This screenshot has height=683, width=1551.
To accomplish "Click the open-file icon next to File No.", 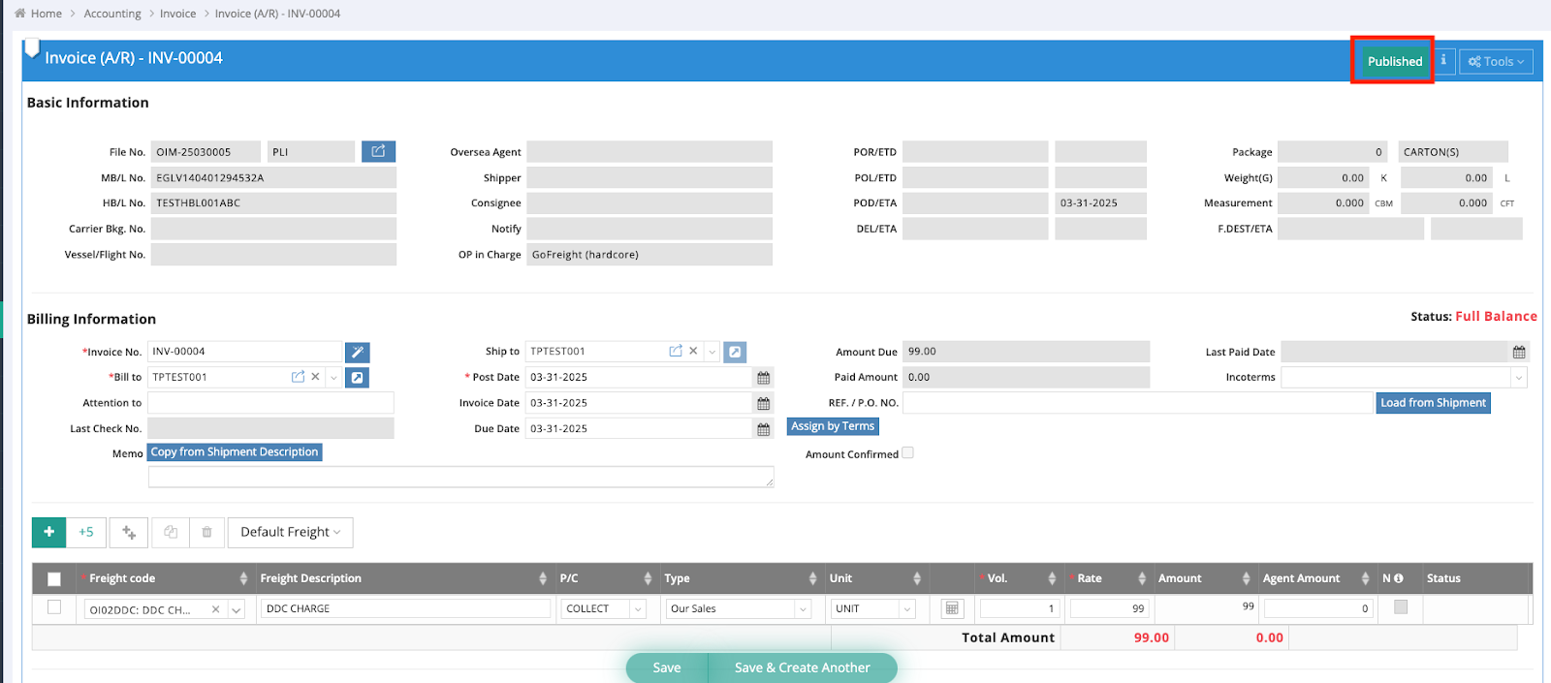I will click(378, 151).
